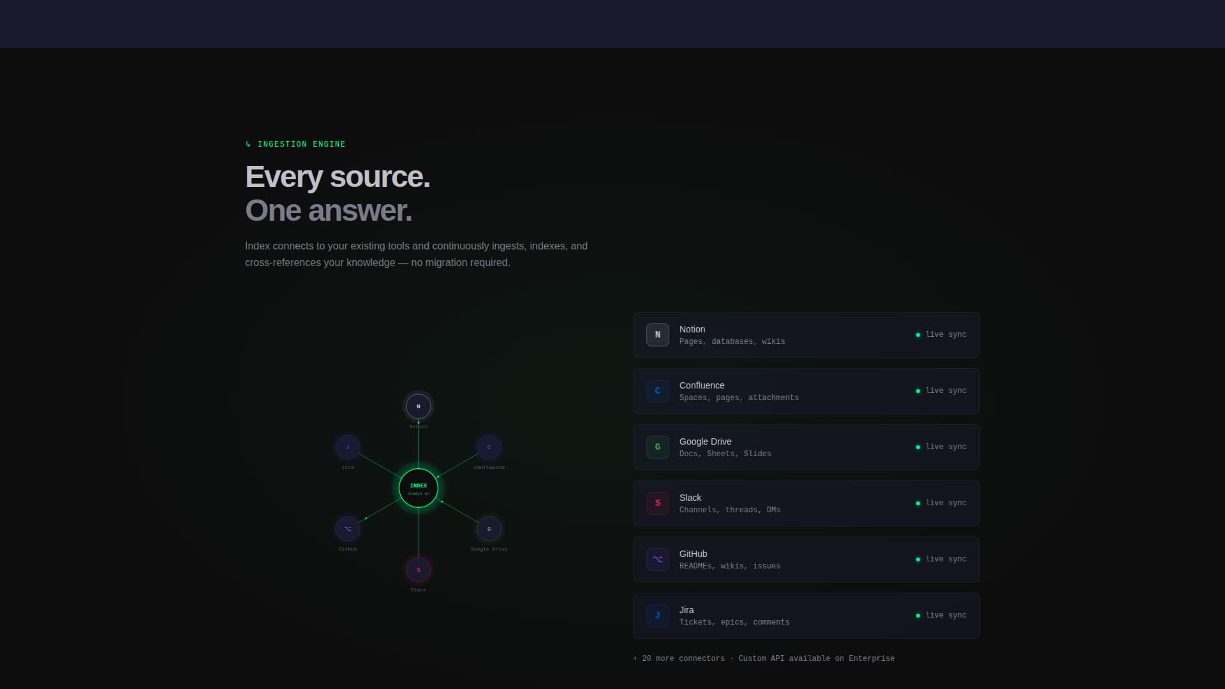Select the Confluence node in the diagram
The image size is (1225, 689).
pyautogui.click(x=489, y=447)
